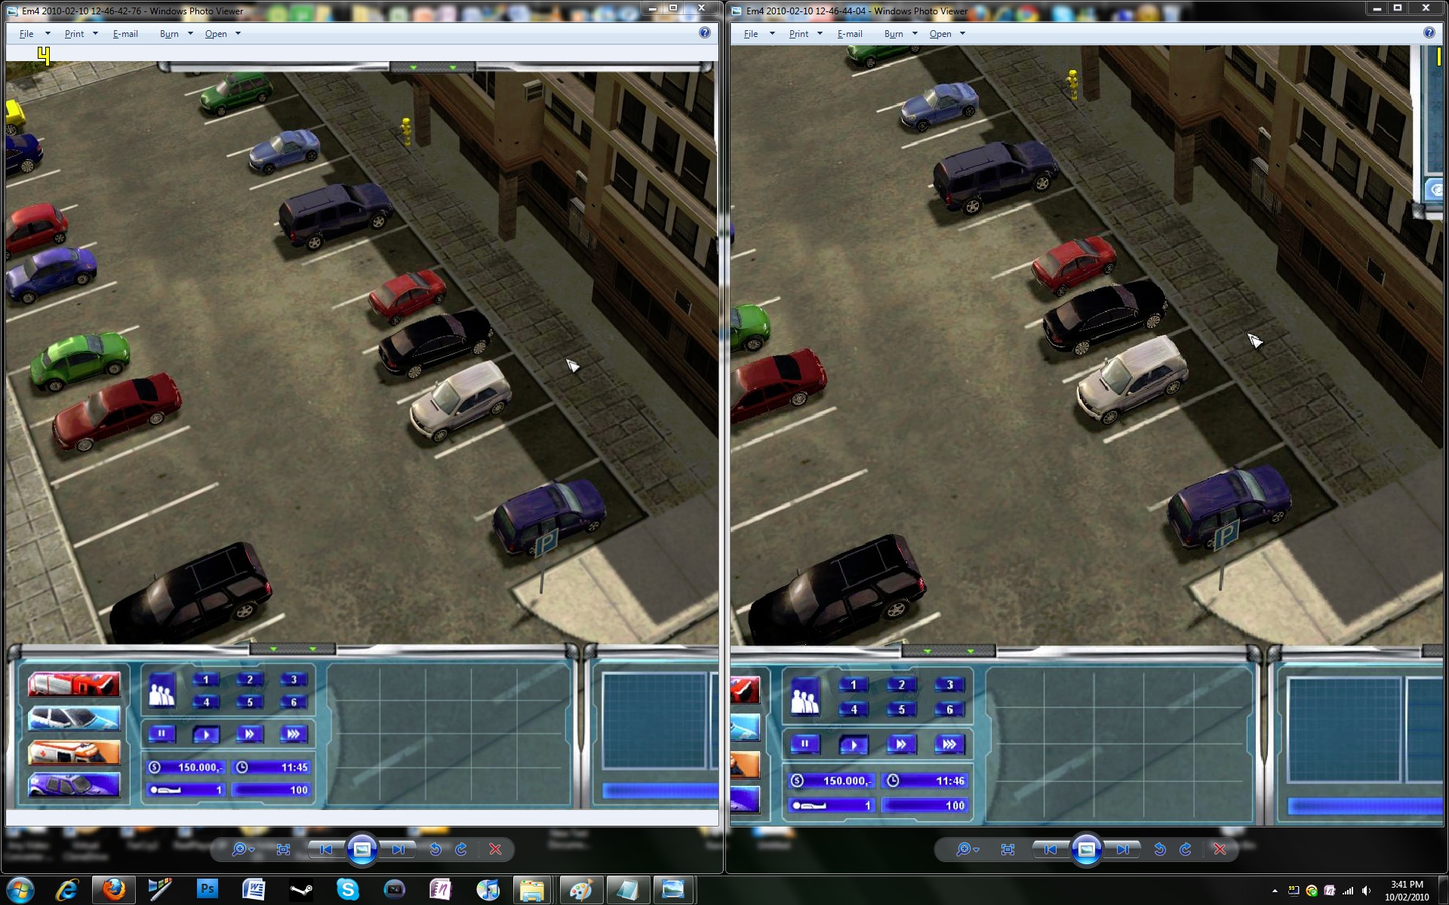
Task: Click the Fraps 99 tray icon
Action: 1294,891
